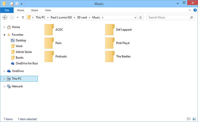Open the Help question mark icon
Viewport: 198px width, 122px height.
click(194, 10)
